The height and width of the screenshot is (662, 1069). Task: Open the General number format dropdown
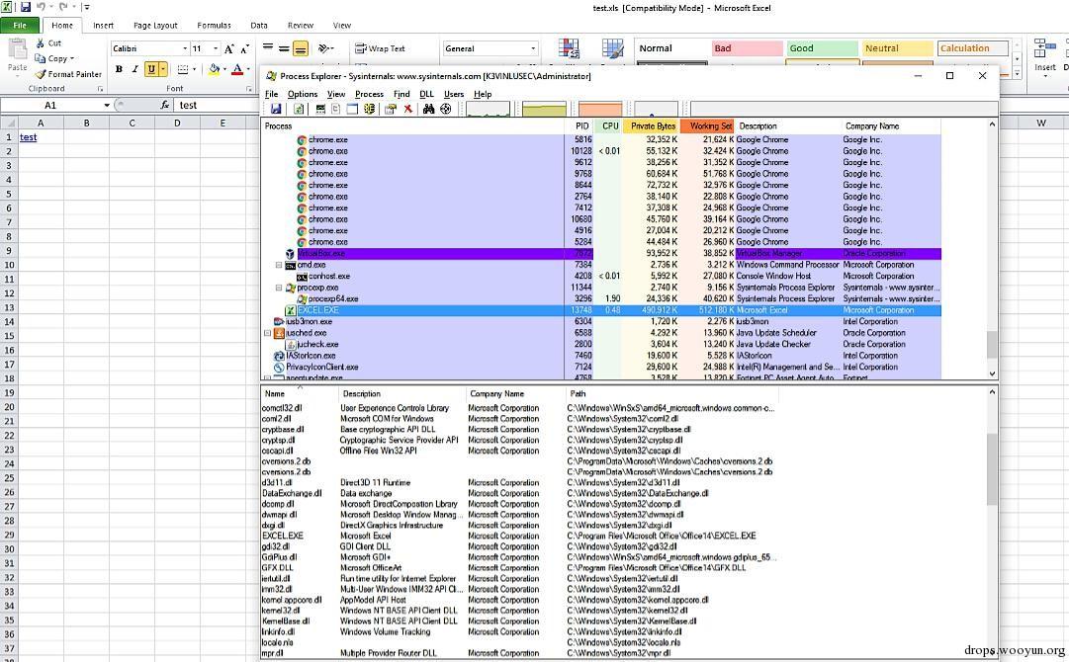533,48
